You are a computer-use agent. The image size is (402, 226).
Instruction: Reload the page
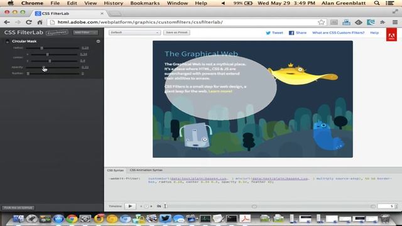29,23
